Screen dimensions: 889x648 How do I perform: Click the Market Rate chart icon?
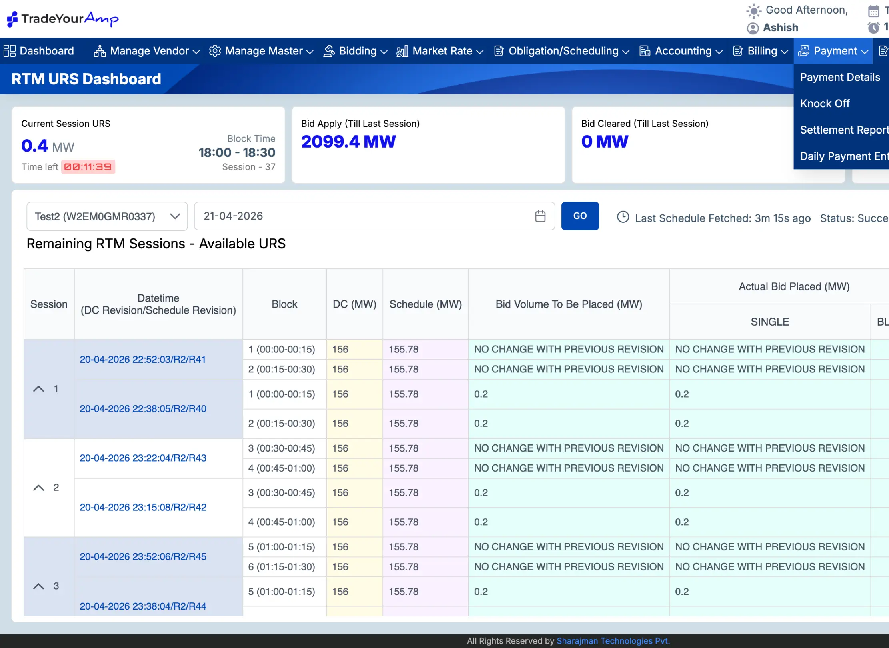pos(402,51)
